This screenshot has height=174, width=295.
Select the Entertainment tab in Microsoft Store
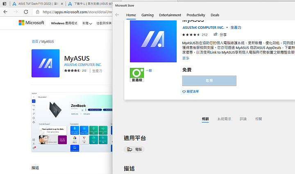[x=170, y=15]
